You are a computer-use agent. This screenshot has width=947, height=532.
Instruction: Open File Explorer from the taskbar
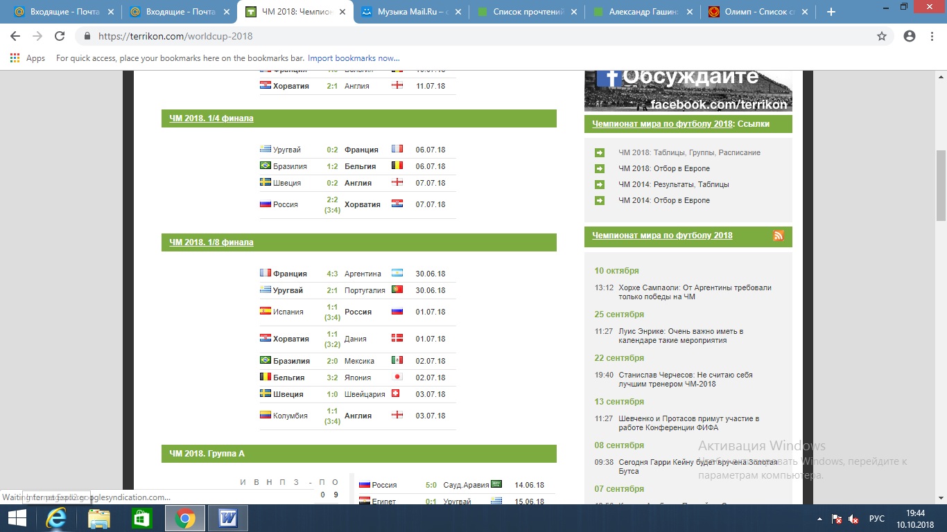[x=99, y=518]
